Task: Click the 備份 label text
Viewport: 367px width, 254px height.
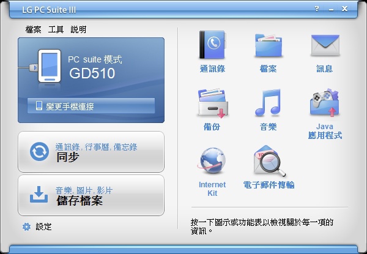Action: click(212, 127)
